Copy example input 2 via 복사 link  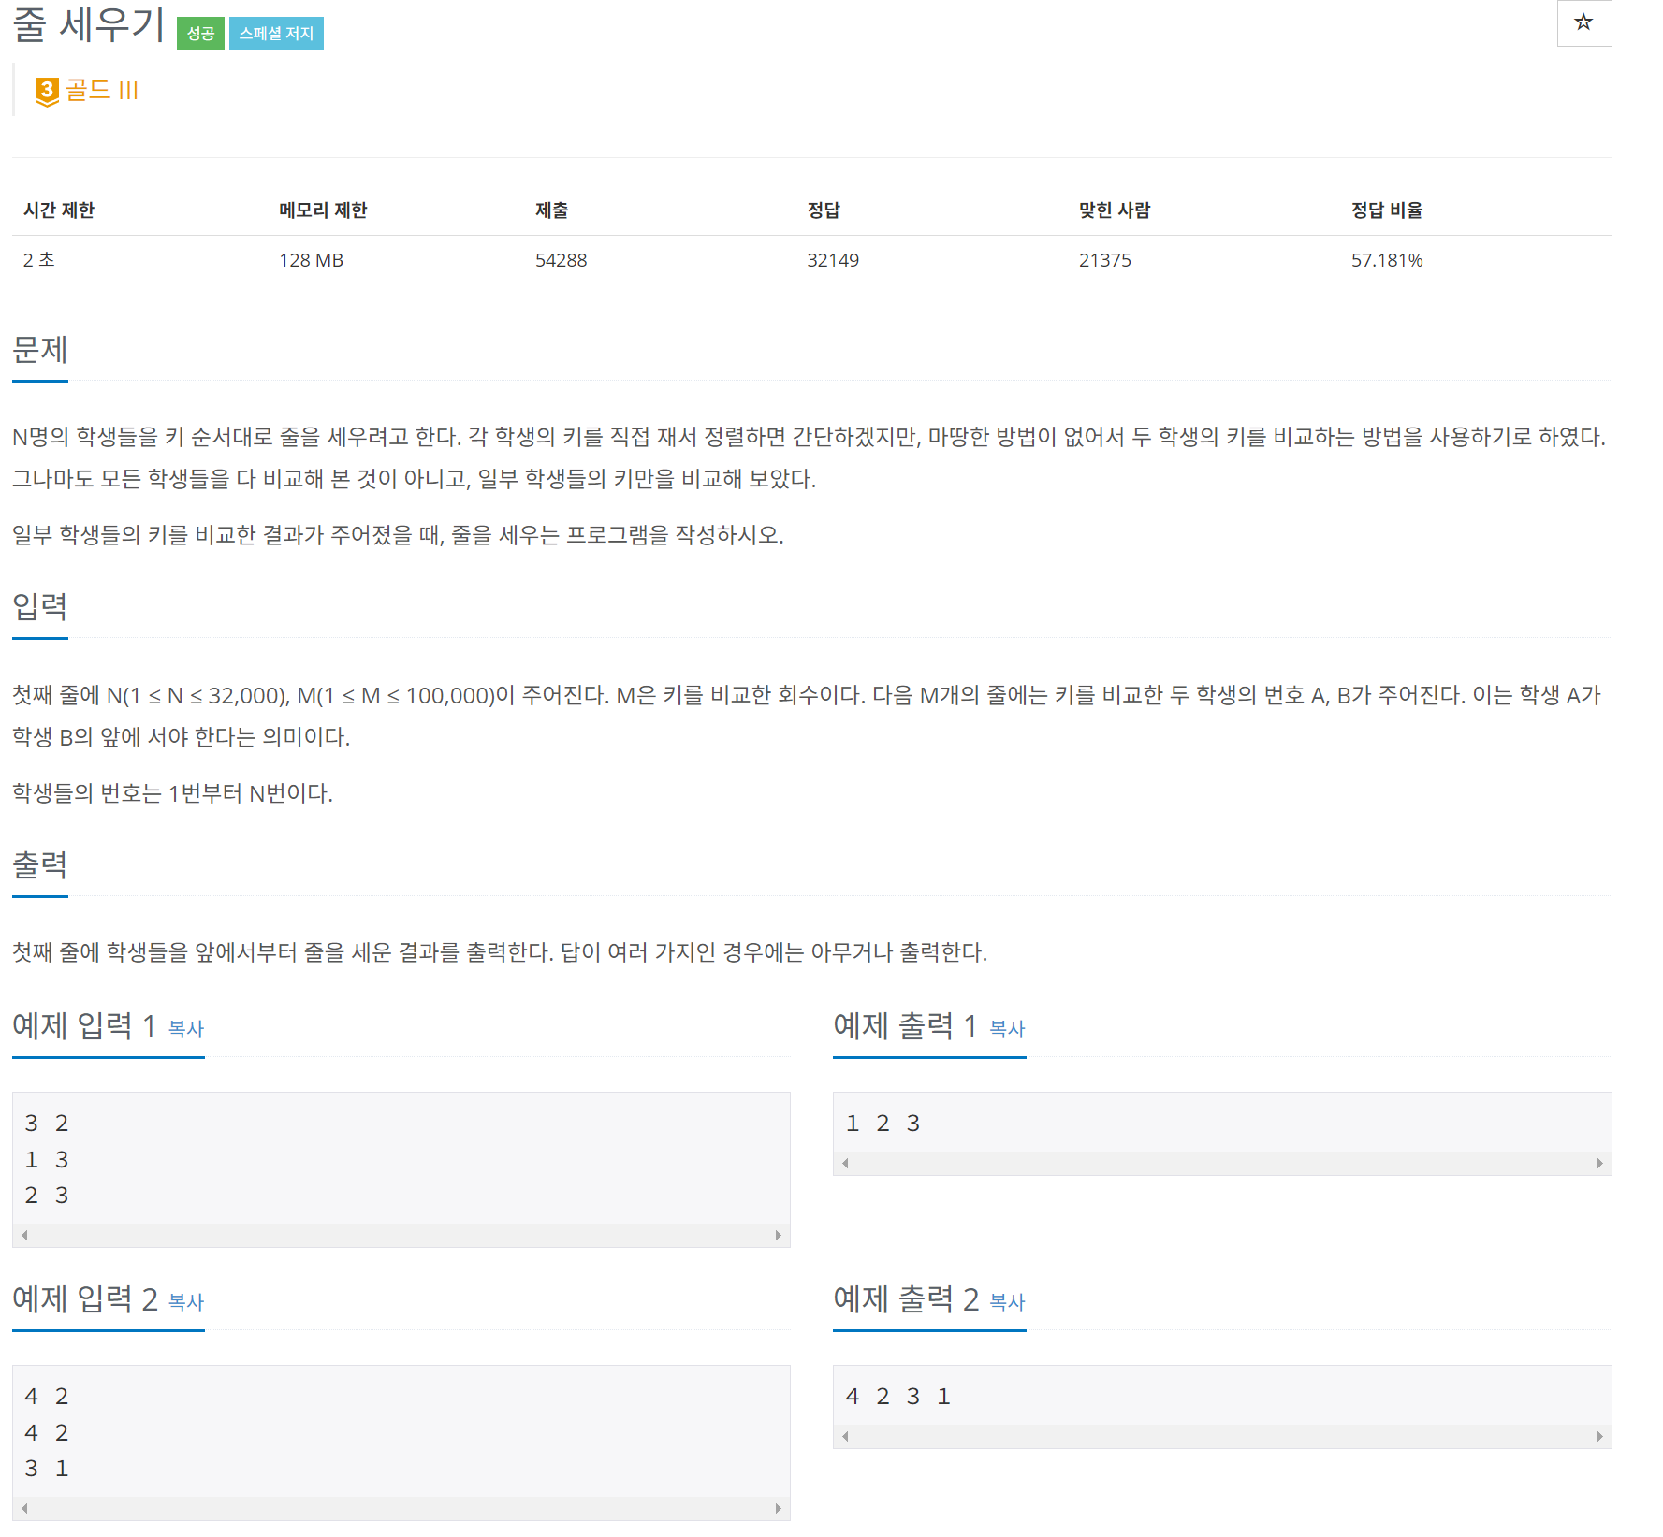[x=186, y=1302]
